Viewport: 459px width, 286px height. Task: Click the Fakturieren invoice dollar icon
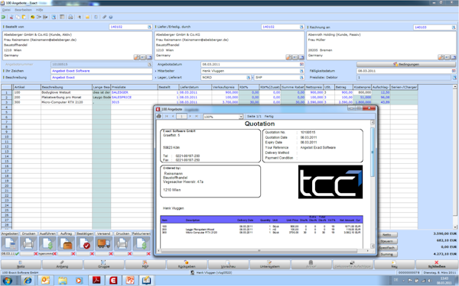tap(142, 243)
